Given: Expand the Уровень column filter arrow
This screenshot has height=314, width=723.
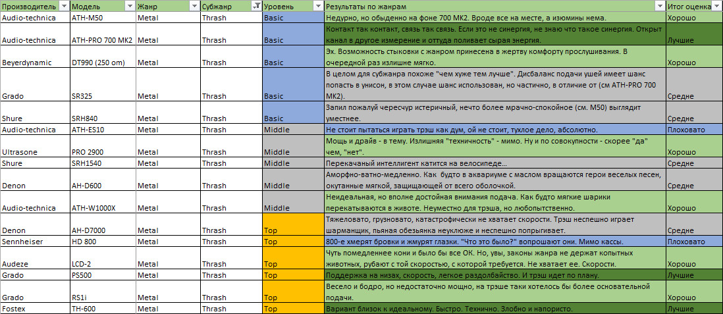Looking at the screenshot, I should tap(319, 6).
